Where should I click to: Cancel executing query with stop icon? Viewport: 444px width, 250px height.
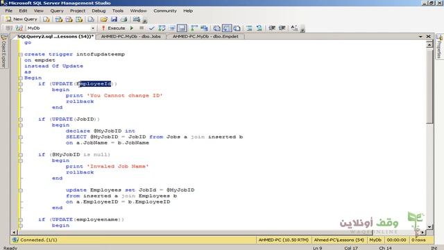coord(142,28)
